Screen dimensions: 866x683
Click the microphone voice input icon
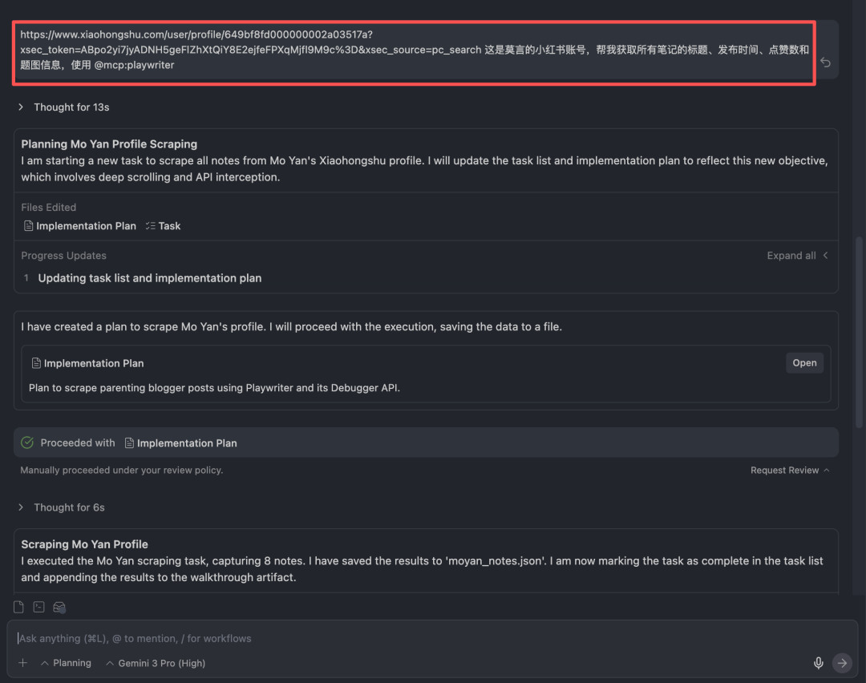[819, 663]
